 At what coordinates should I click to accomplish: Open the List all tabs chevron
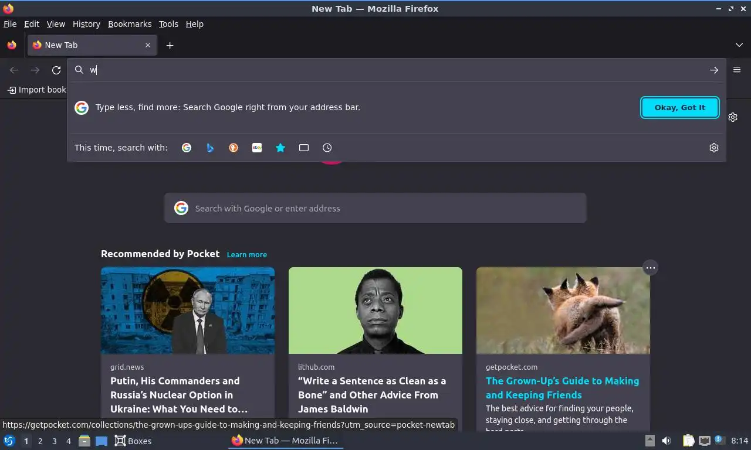pyautogui.click(x=739, y=45)
